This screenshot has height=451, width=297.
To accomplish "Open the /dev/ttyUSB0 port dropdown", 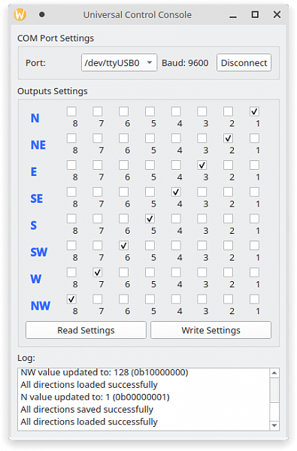I will click(x=119, y=62).
